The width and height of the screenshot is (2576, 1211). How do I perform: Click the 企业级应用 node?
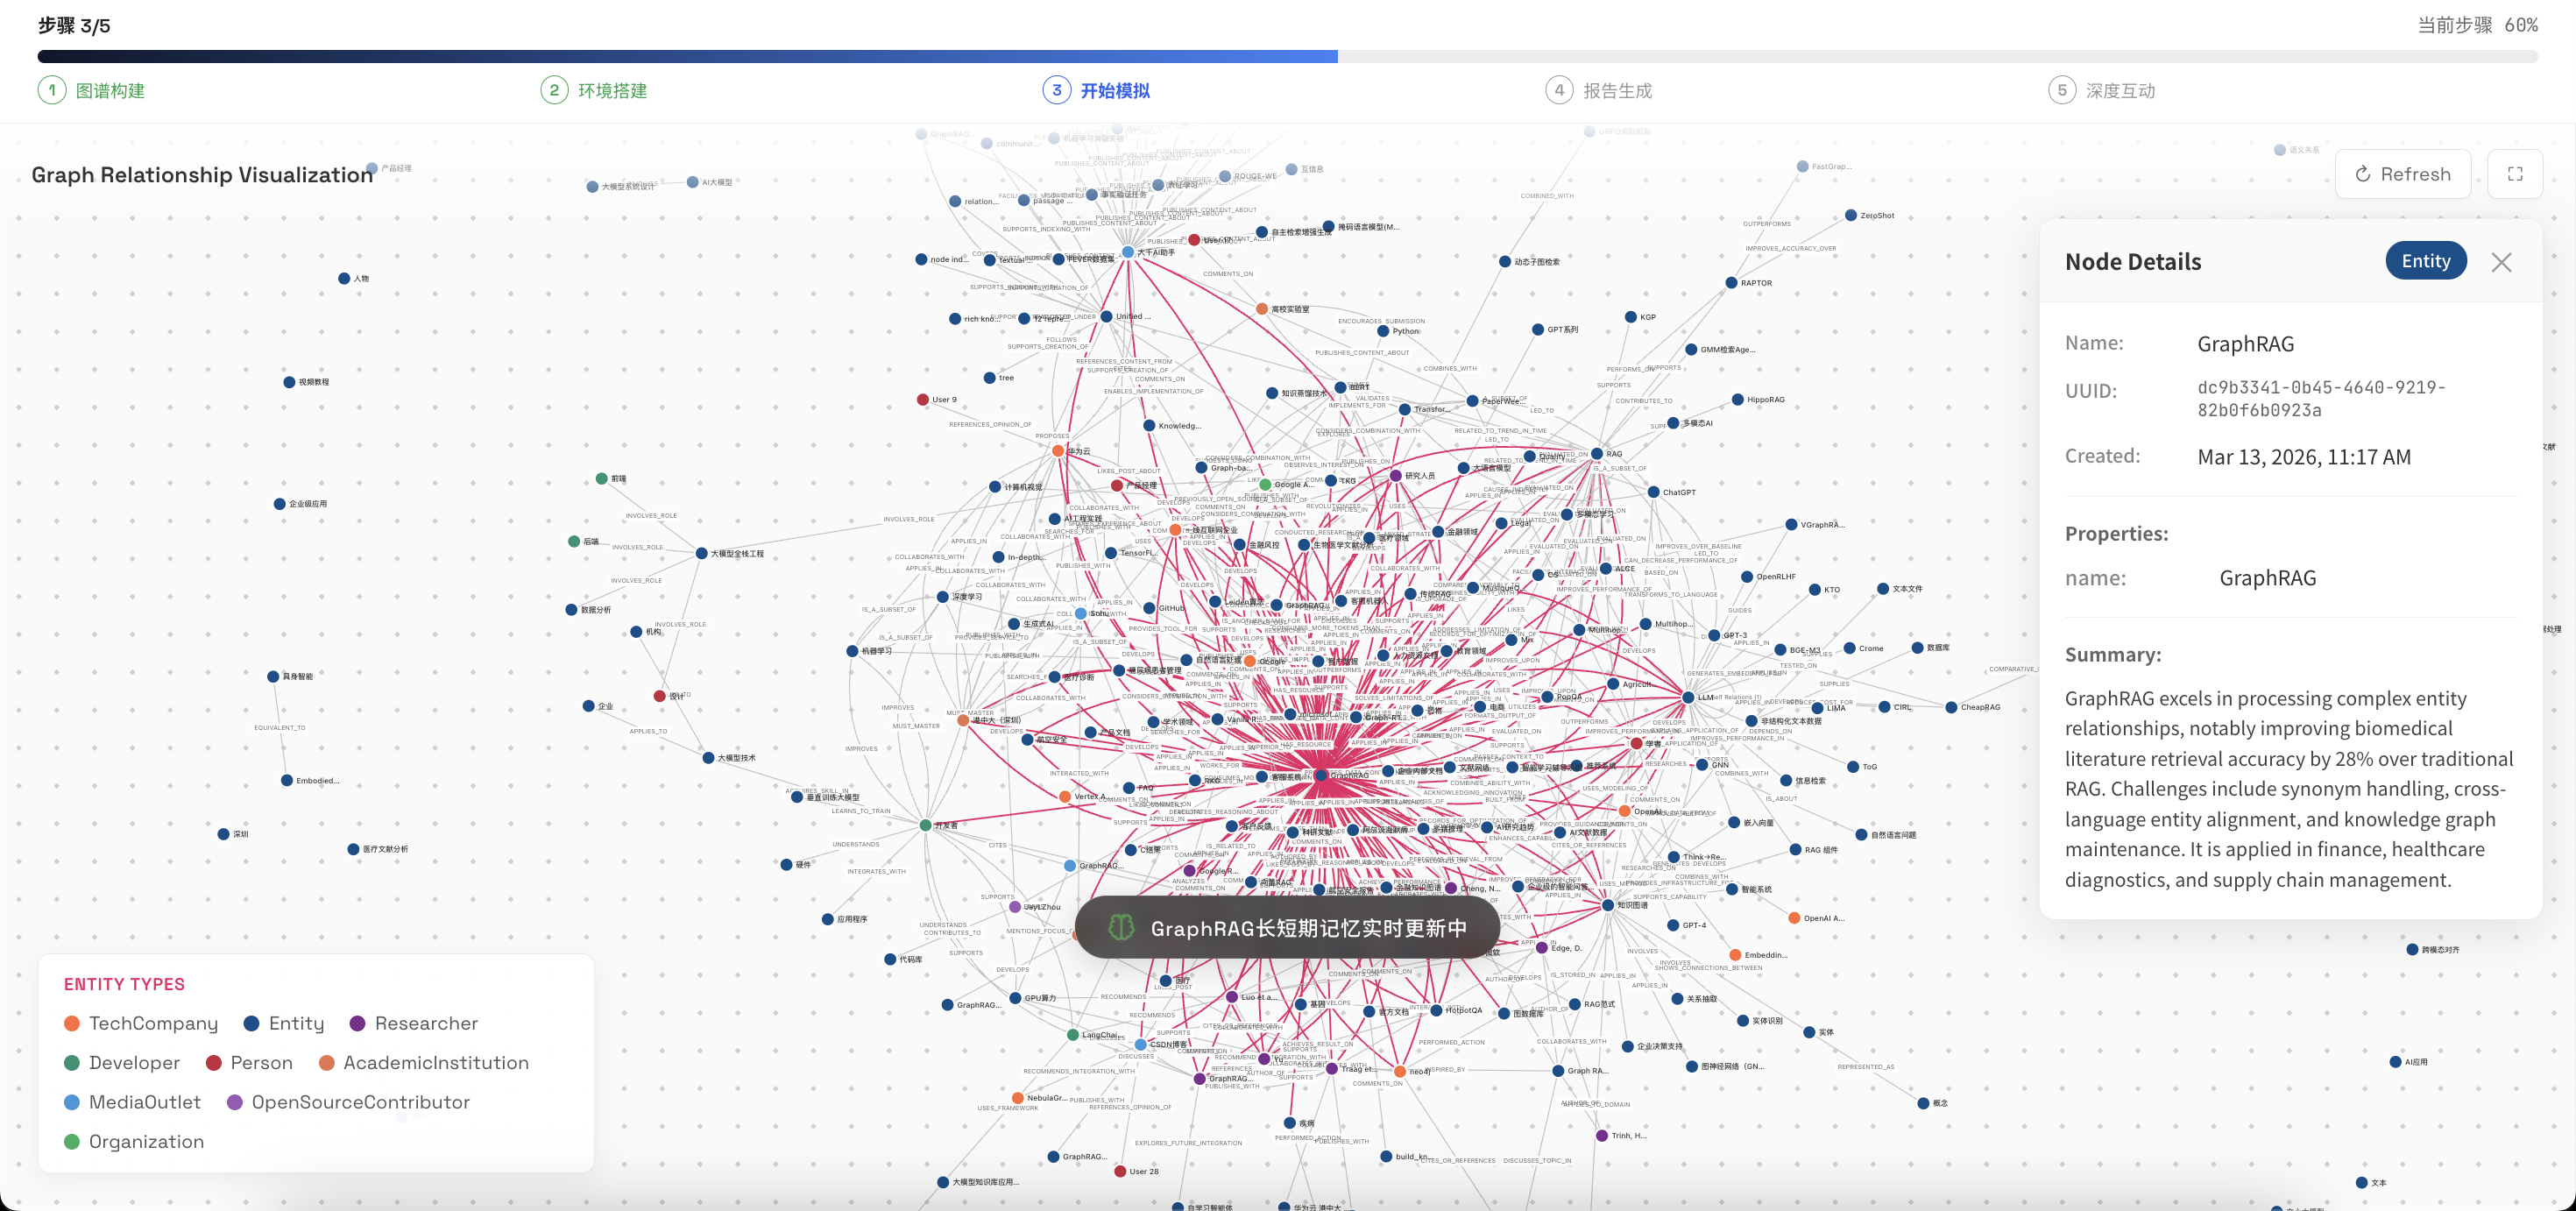pyautogui.click(x=280, y=504)
